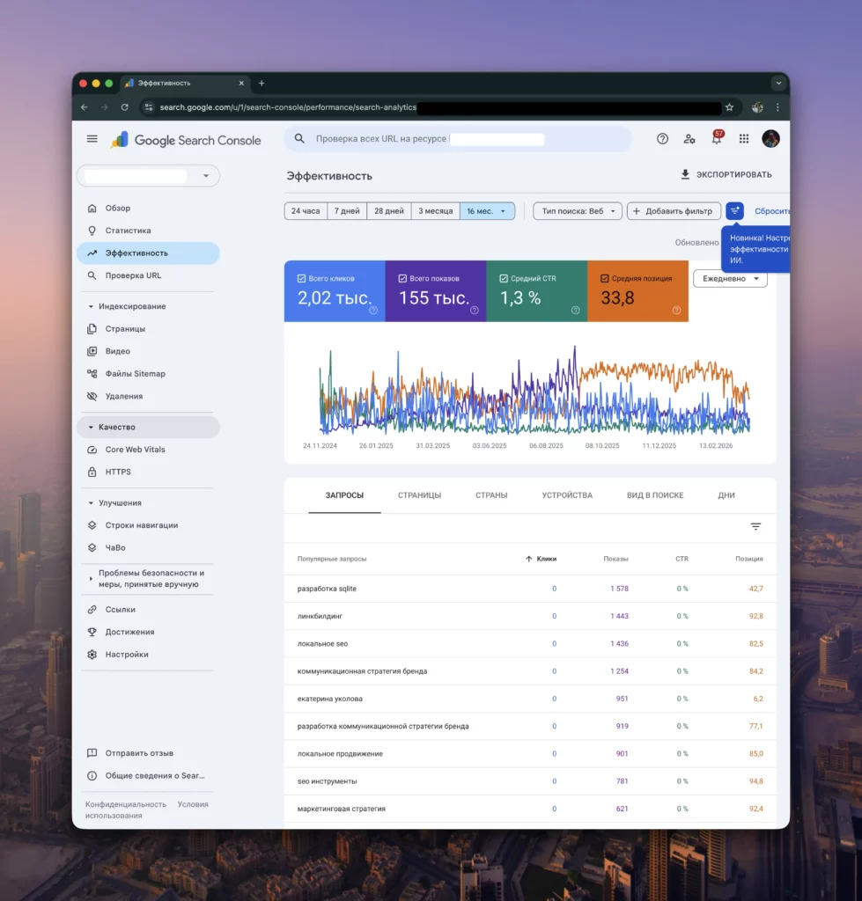Bookmark page with the star icon
862x901 pixels.
coord(729,107)
